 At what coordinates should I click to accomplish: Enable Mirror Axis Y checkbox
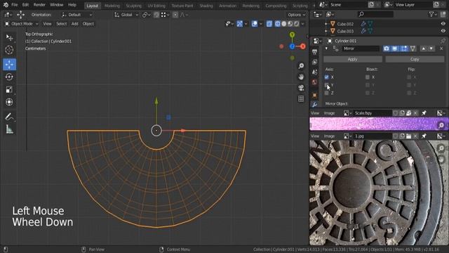[326, 85]
